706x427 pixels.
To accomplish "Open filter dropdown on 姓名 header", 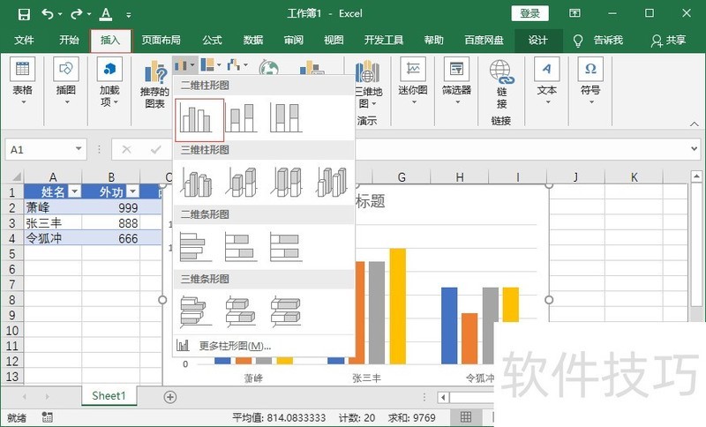I will point(75,192).
